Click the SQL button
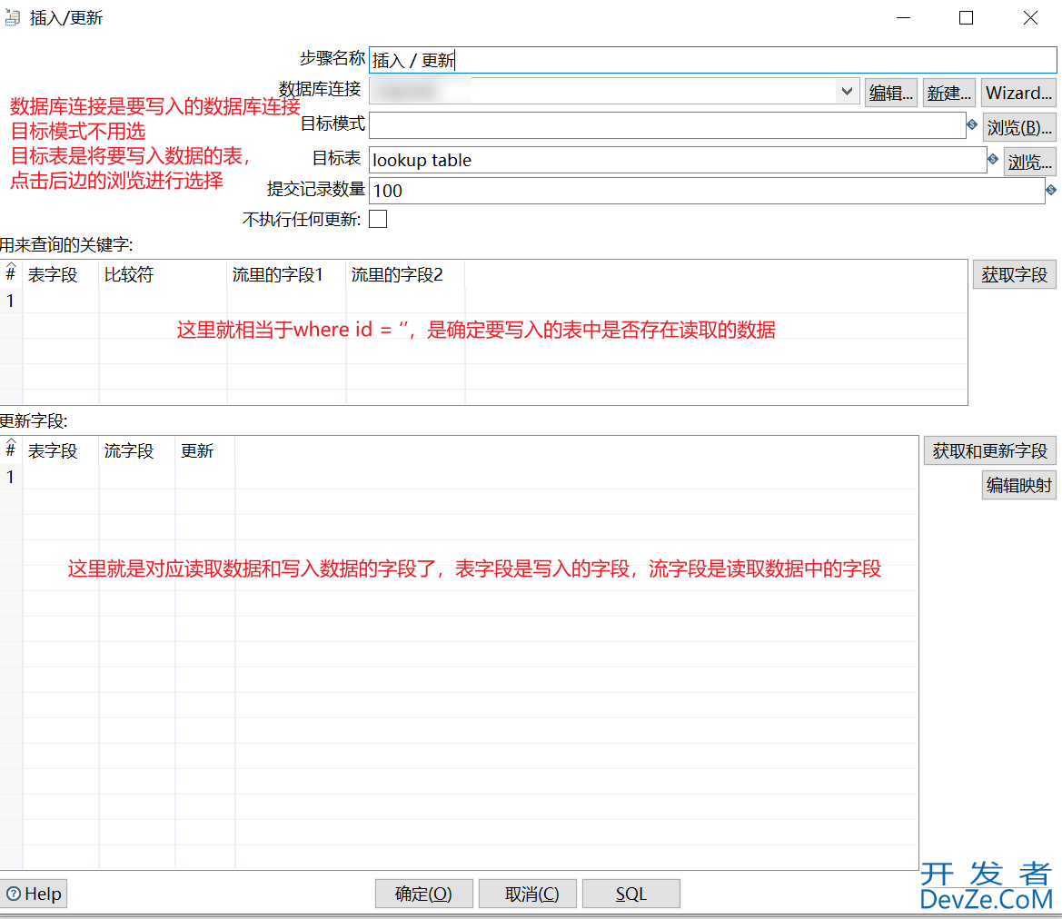The width and height of the screenshot is (1062, 919). pyautogui.click(x=631, y=894)
